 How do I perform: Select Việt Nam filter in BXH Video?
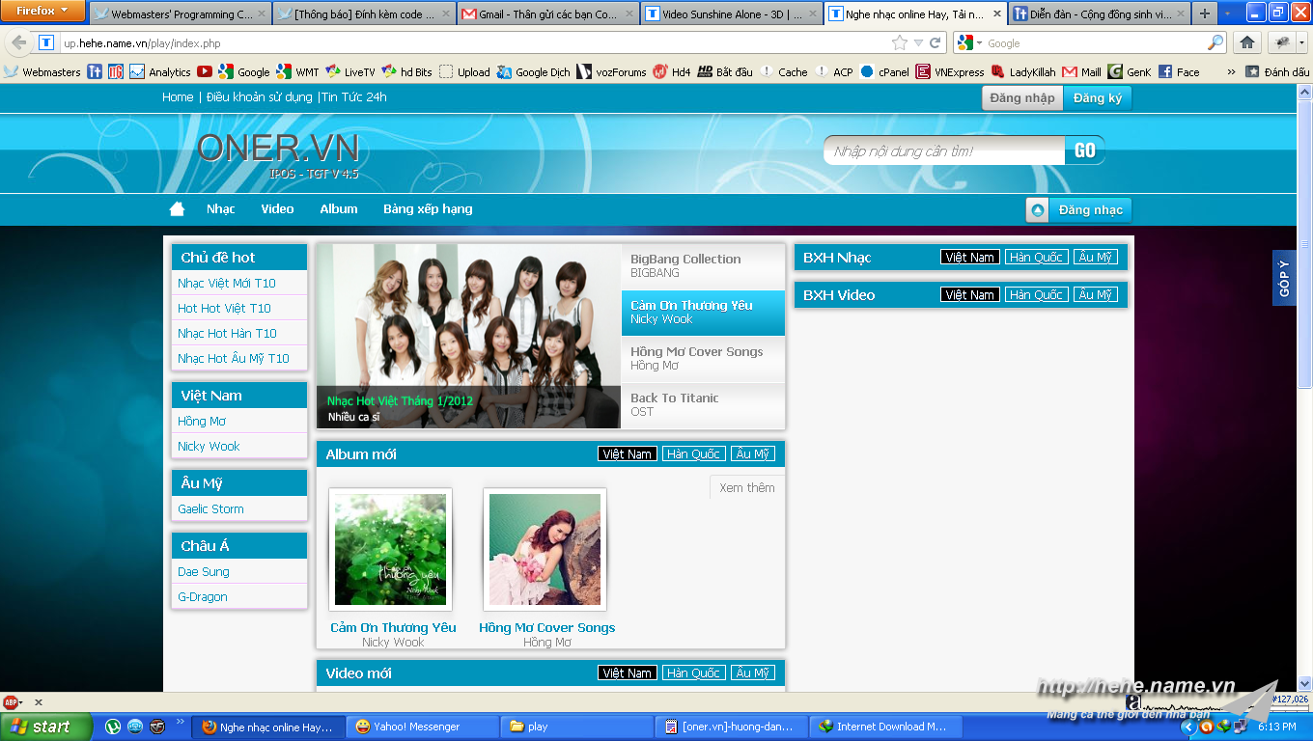point(970,295)
